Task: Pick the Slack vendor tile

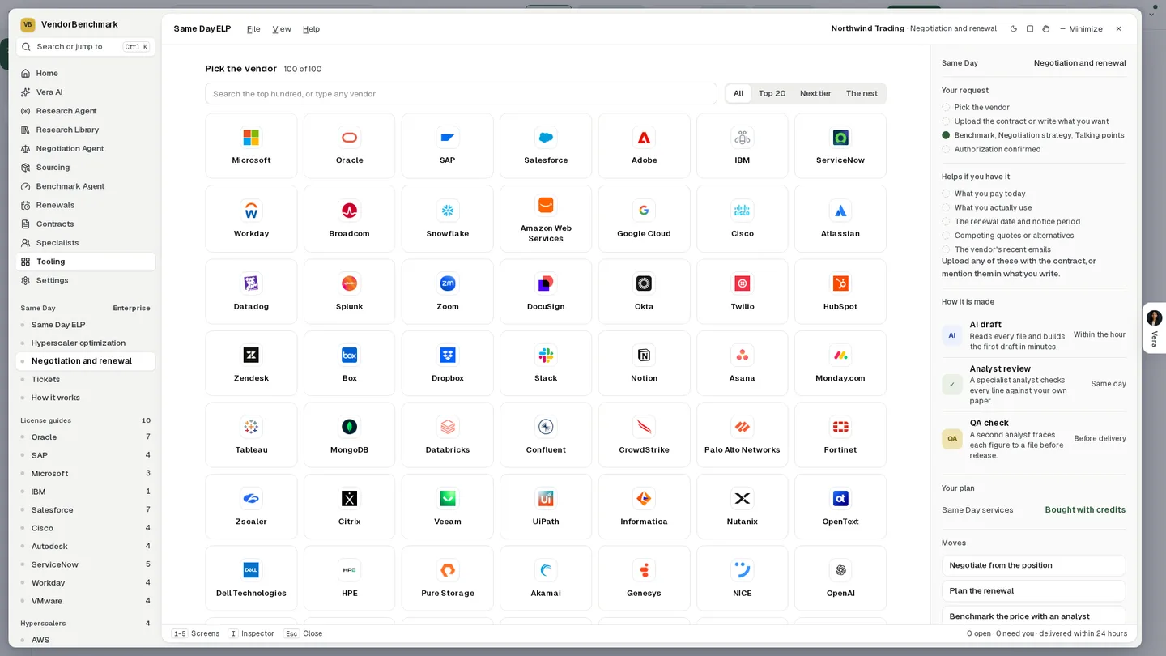Action: click(546, 363)
